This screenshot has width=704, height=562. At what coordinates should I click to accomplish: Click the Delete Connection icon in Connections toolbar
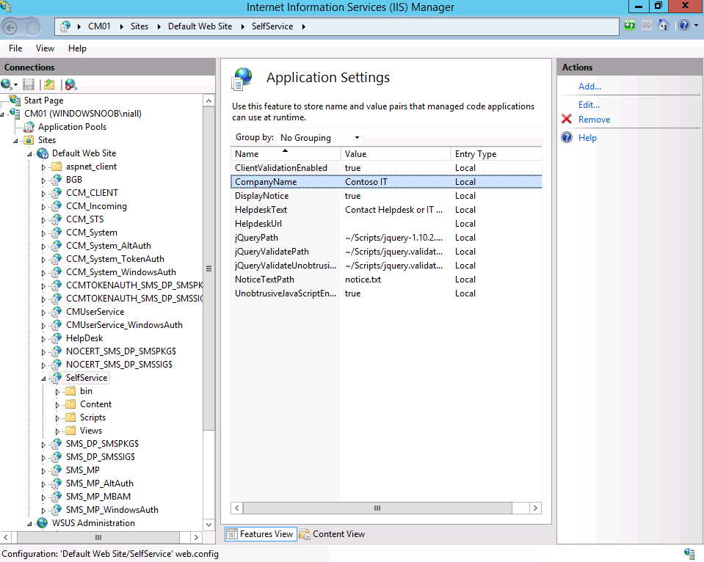coord(70,84)
